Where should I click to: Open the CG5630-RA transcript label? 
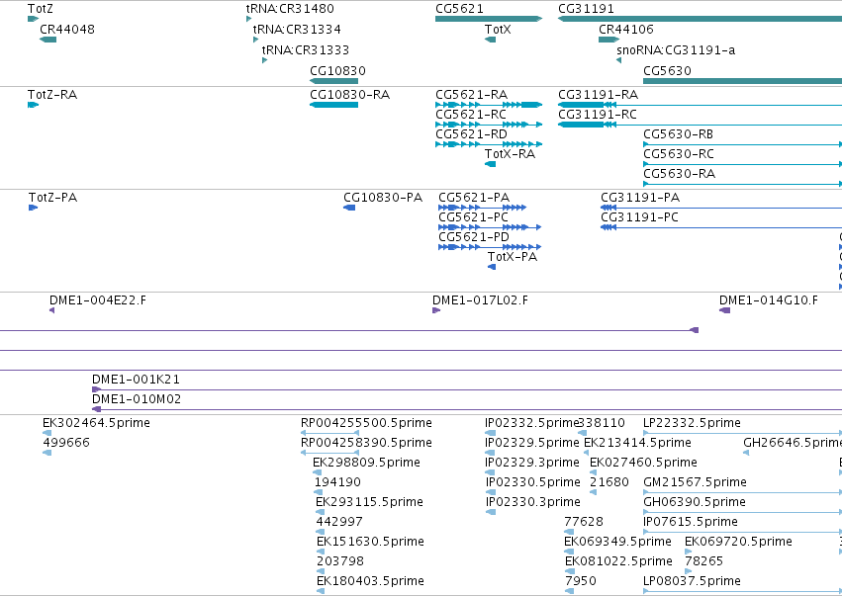(x=680, y=174)
